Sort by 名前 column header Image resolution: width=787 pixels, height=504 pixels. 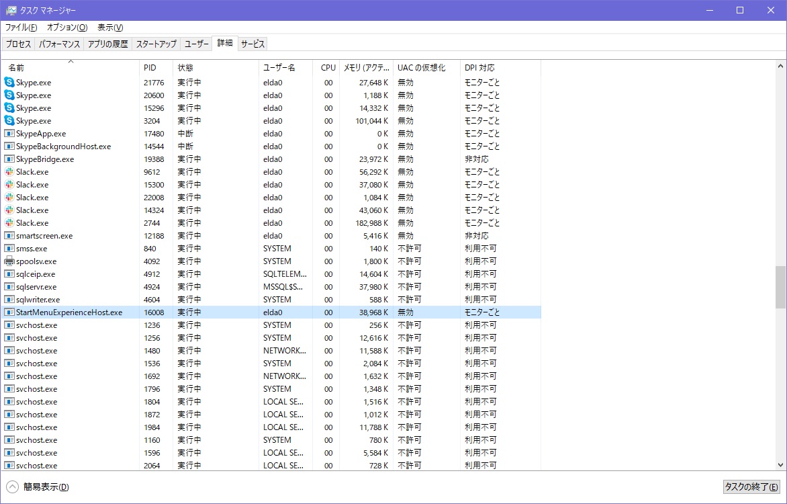click(71, 67)
